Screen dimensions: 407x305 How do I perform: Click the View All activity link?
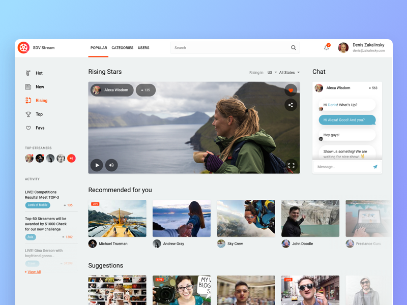[x=33, y=271]
